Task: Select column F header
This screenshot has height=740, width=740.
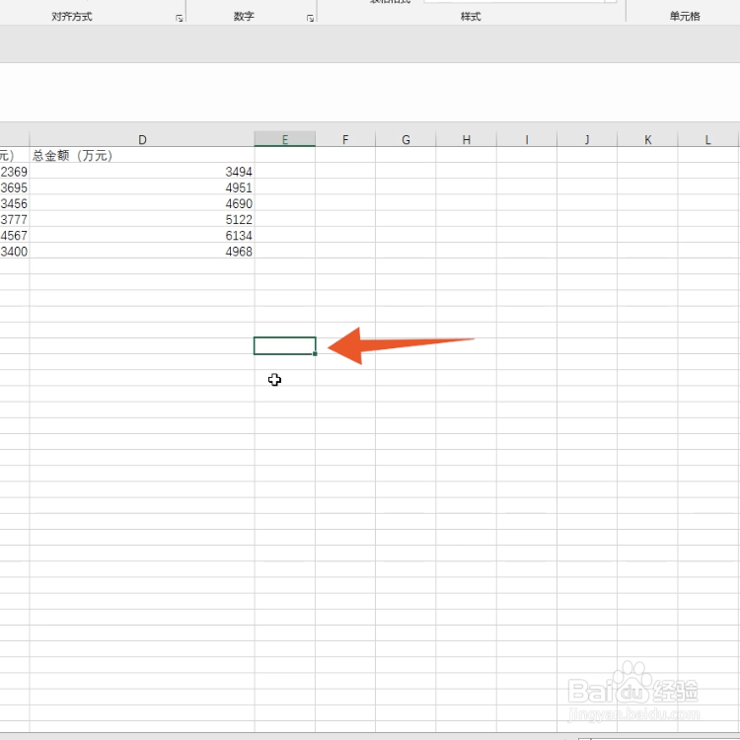Action: click(345, 139)
